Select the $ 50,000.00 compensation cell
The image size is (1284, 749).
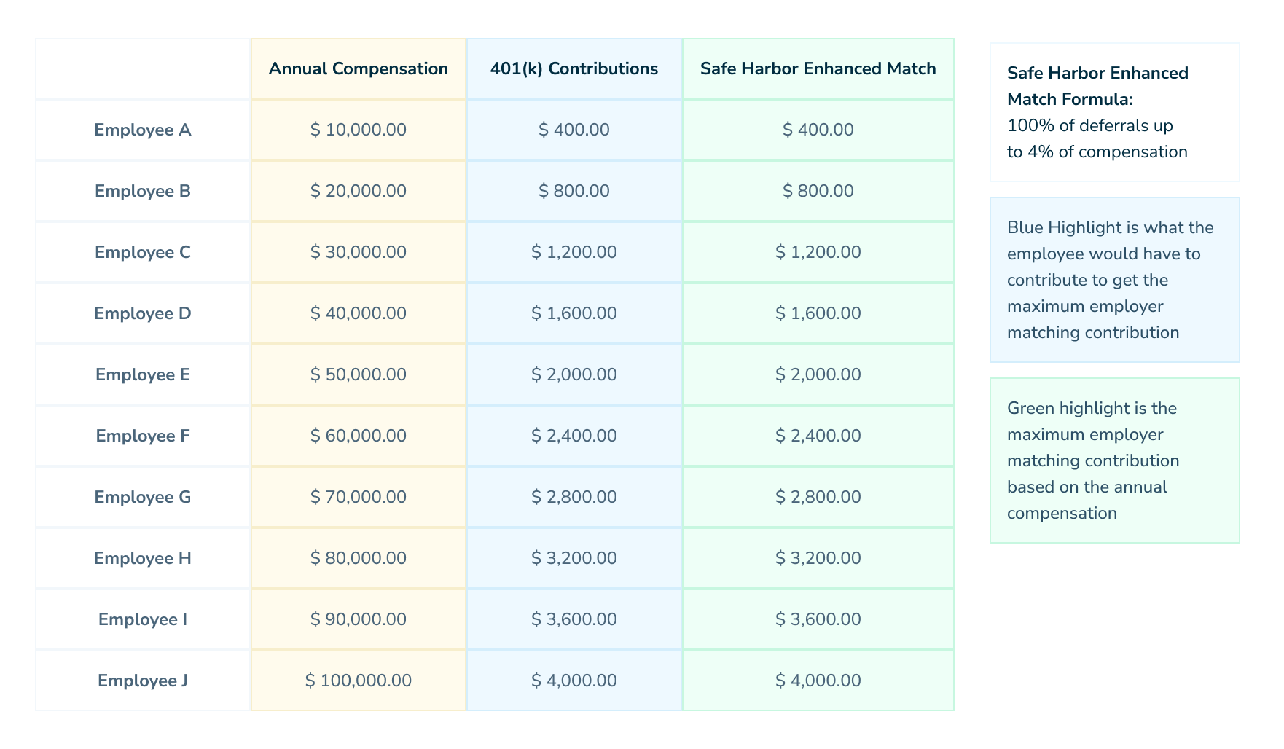click(x=358, y=374)
